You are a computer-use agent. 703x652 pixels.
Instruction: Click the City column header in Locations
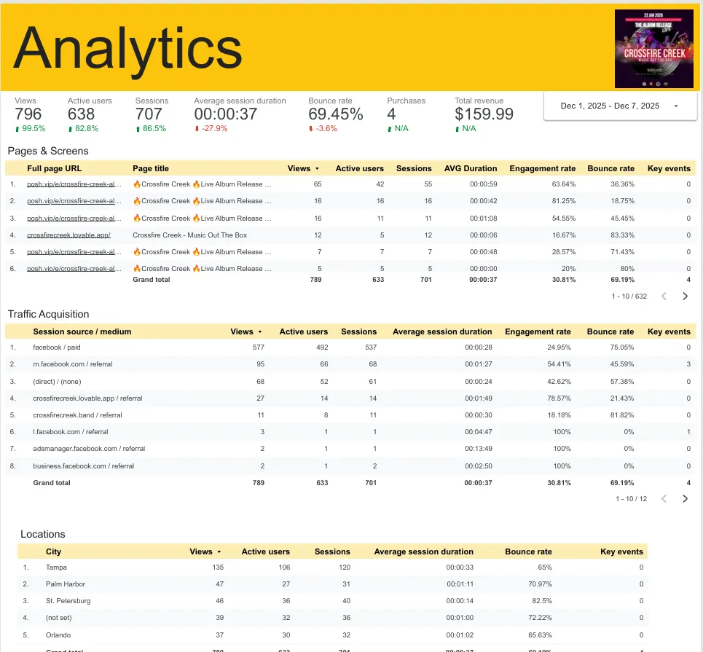tap(53, 552)
